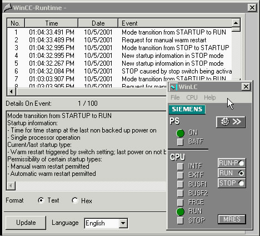Click the MRES memory reset button
The width and height of the screenshot is (260, 236).
point(232,219)
